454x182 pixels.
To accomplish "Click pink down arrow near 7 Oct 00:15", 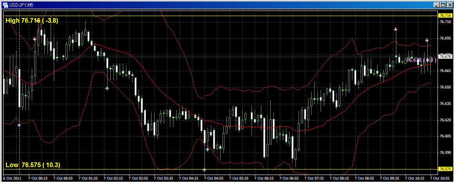I will pyautogui.click(x=35, y=39).
